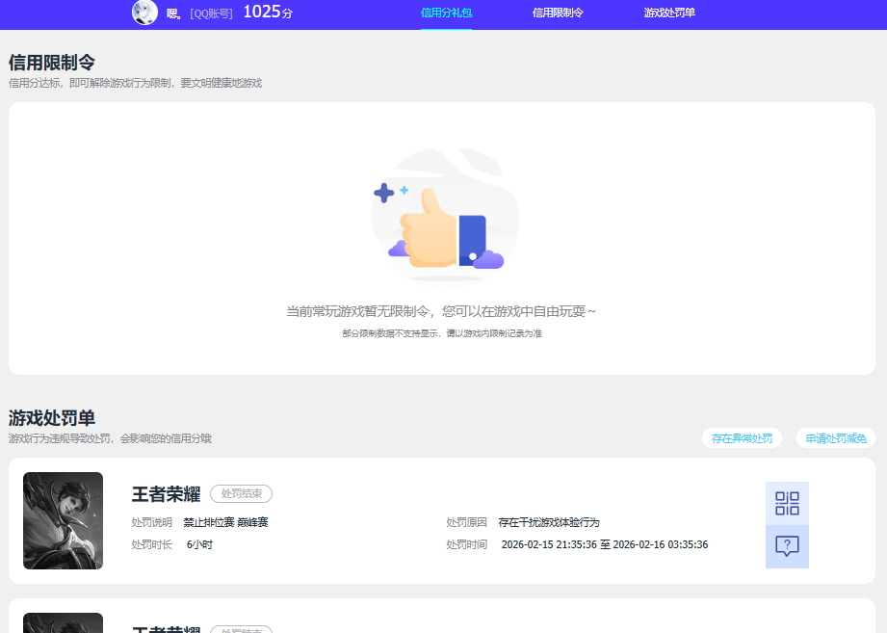Viewport: 887px width, 633px height.
Task: Click the 6小时 duration value
Action: (x=199, y=544)
